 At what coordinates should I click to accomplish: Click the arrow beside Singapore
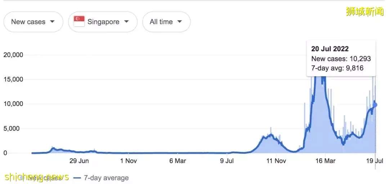click(126, 22)
